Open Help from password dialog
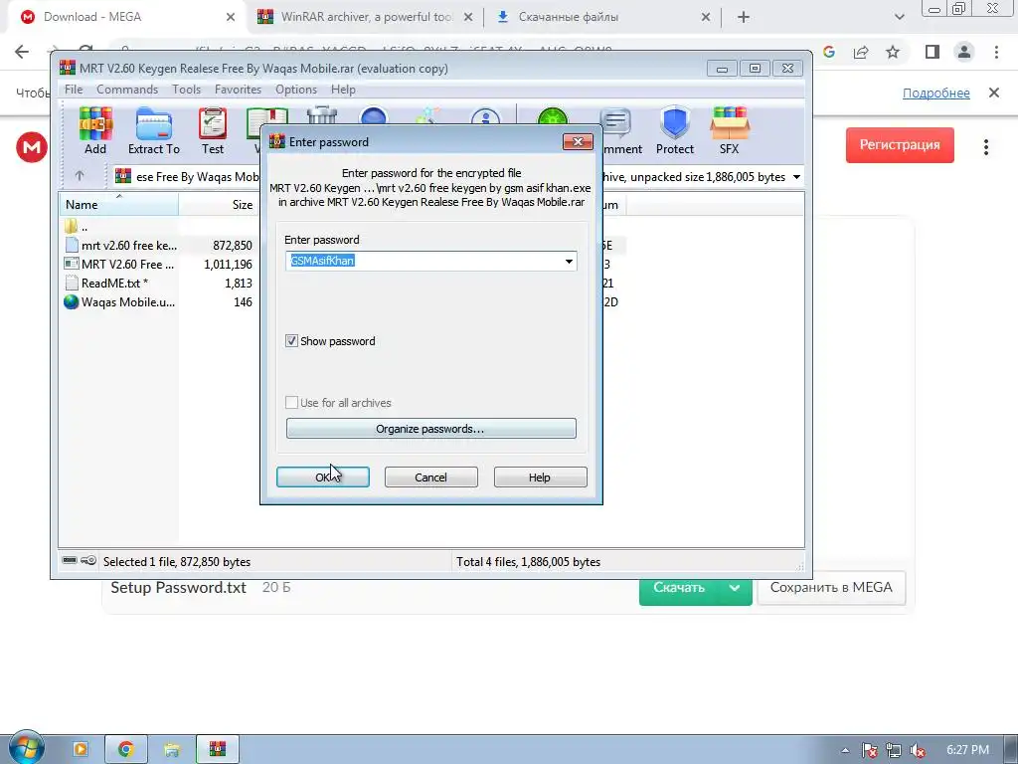 tap(540, 477)
